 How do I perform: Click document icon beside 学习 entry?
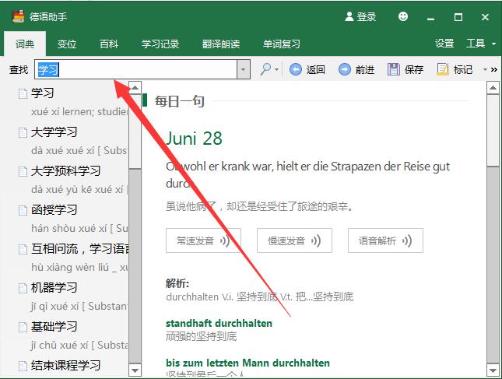(x=23, y=93)
